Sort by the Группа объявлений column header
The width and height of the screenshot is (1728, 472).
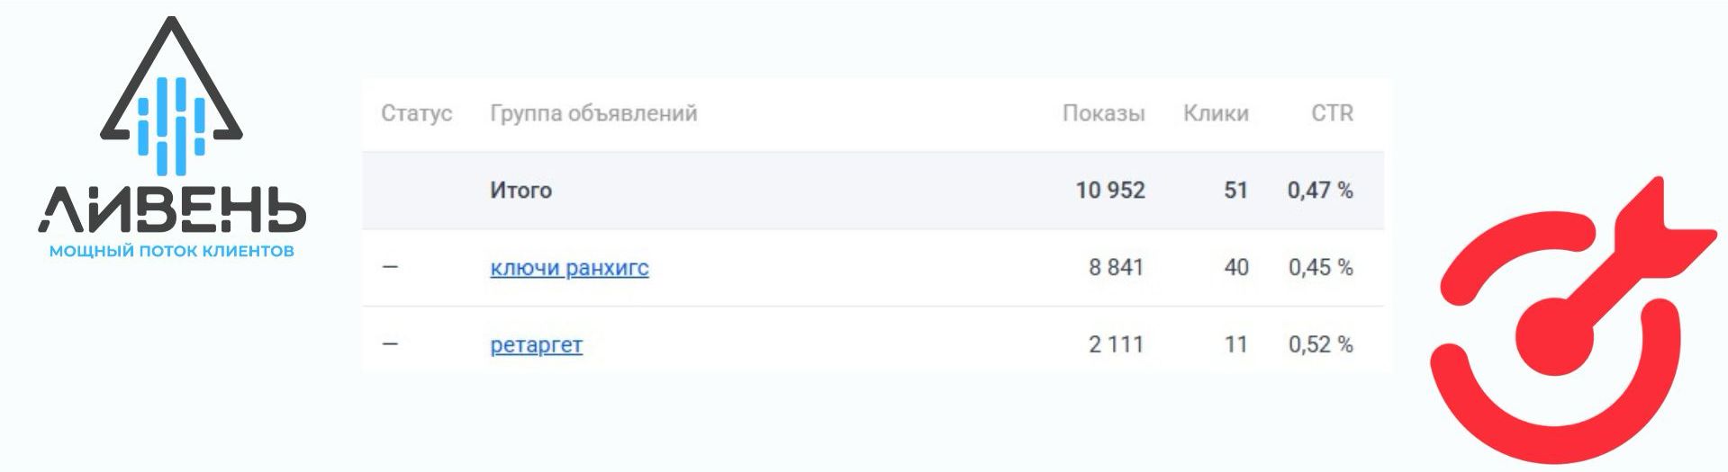coord(593,113)
